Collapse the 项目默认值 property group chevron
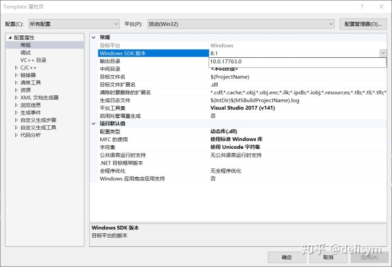 click(94, 124)
